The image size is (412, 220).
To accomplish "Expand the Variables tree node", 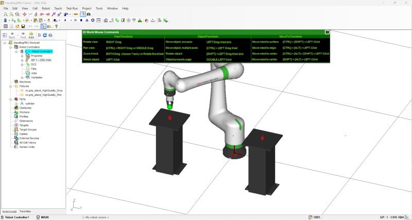I will click(x=23, y=77).
